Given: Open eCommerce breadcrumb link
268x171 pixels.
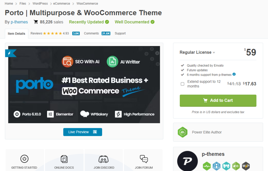Looking at the screenshot, I should 62,3.
